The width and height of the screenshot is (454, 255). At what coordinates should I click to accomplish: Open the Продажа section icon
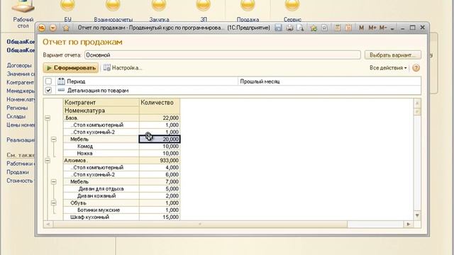[248, 5]
